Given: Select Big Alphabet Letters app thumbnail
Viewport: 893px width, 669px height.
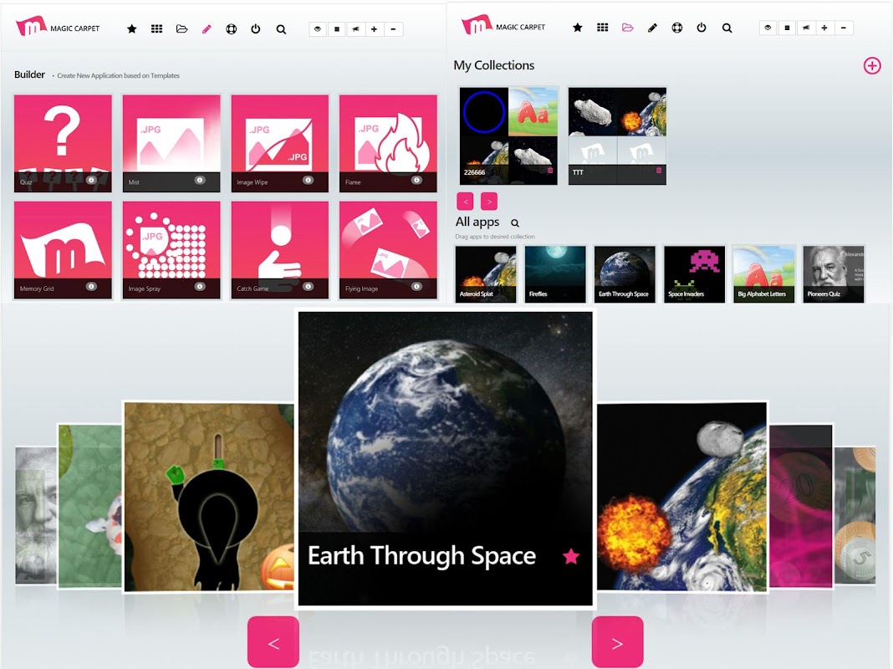Looking at the screenshot, I should (x=763, y=273).
